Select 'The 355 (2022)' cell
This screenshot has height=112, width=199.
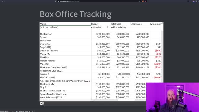(x=66, y=77)
